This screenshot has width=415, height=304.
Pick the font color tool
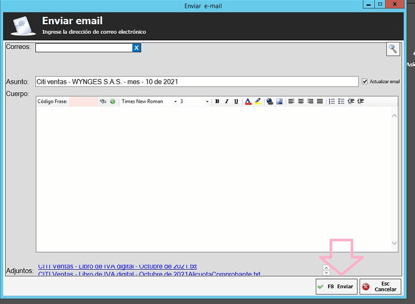click(248, 102)
